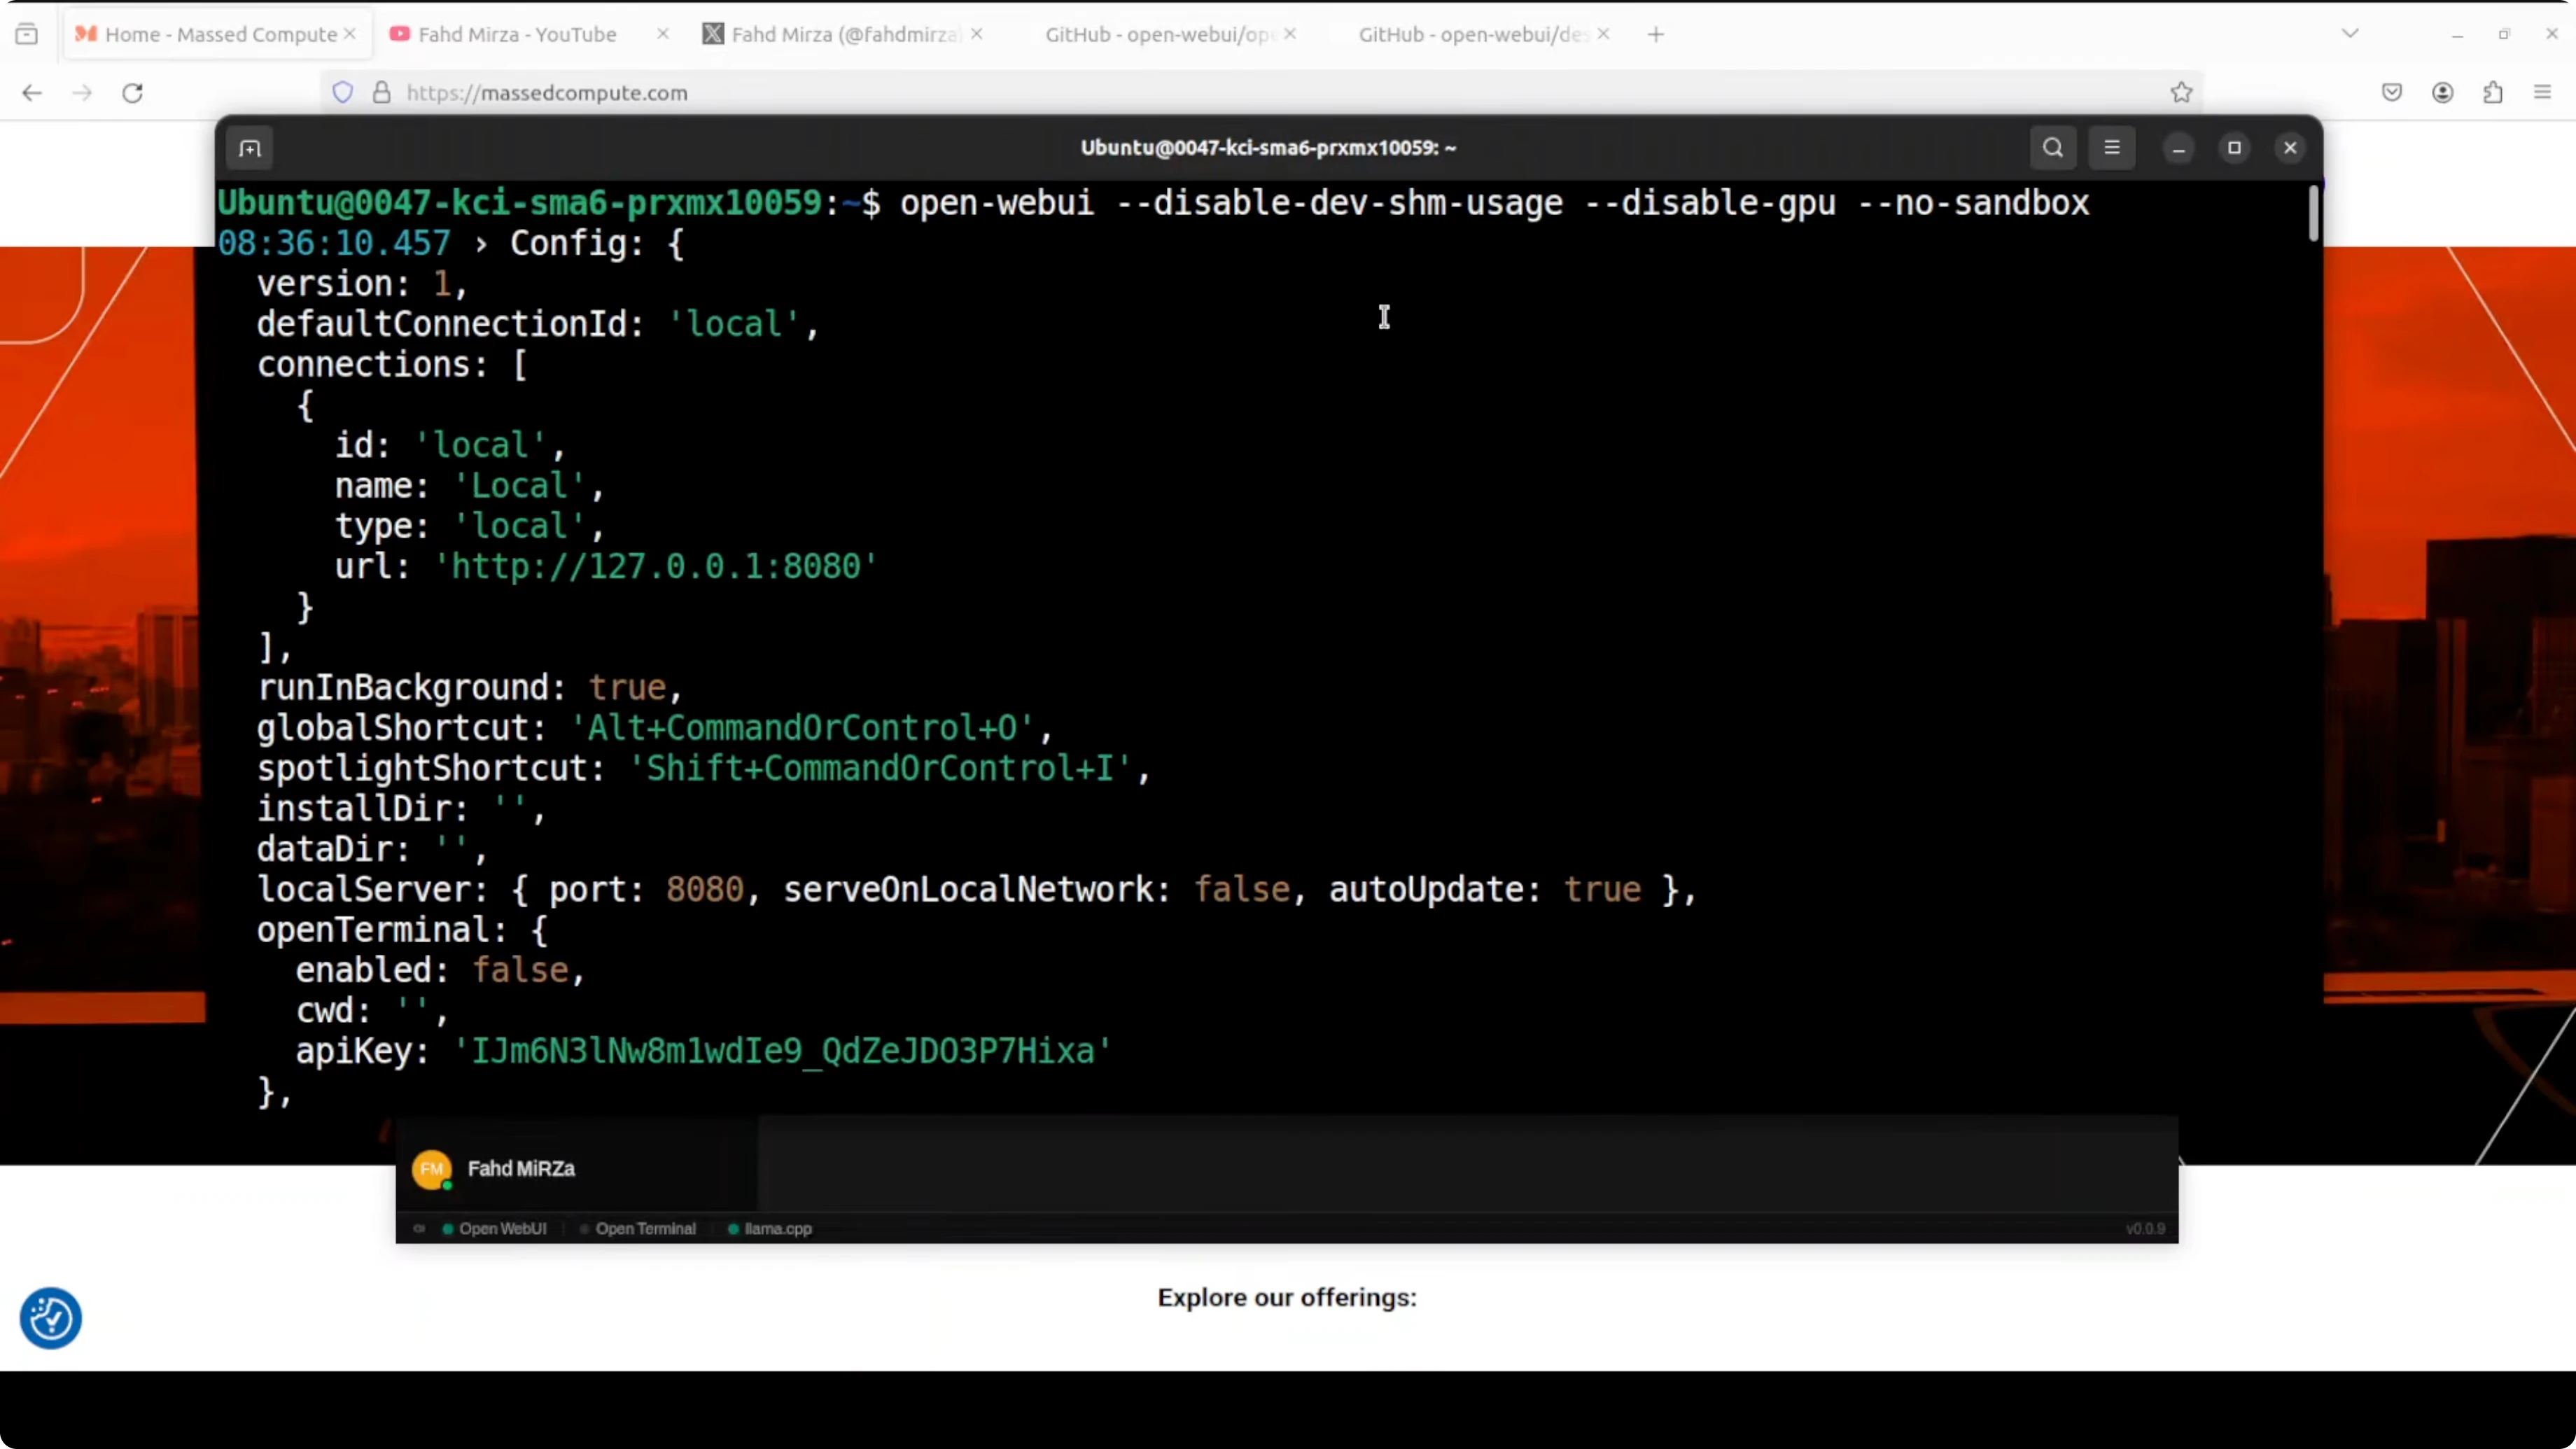Close the Fahd Mirza X tab
Screen dimensions: 2576x1449
(x=977, y=34)
